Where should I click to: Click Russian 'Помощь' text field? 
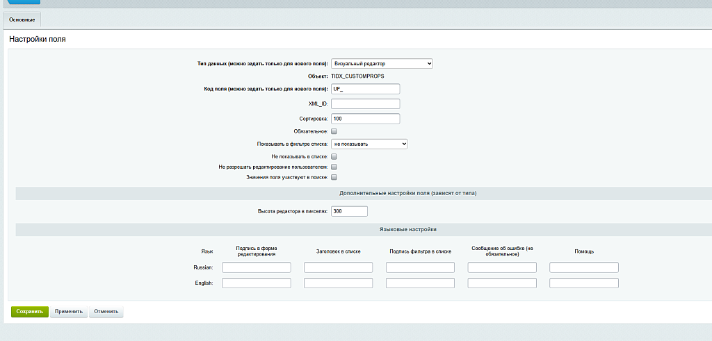[x=584, y=267]
